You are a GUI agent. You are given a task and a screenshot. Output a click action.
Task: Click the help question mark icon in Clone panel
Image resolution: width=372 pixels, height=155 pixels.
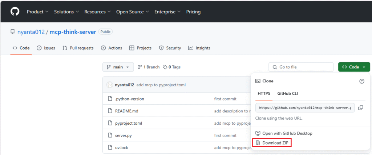coord(361,81)
